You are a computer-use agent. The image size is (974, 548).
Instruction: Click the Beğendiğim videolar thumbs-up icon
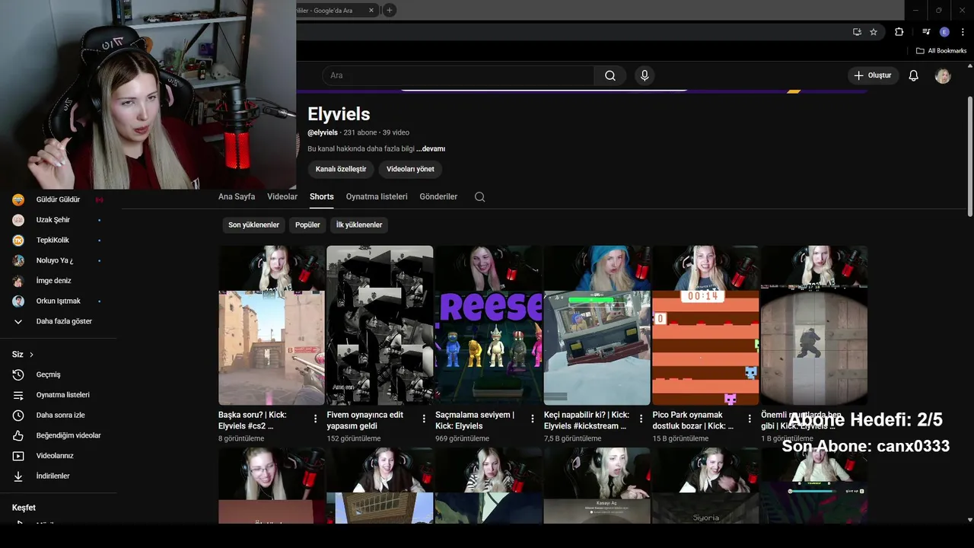coord(18,435)
